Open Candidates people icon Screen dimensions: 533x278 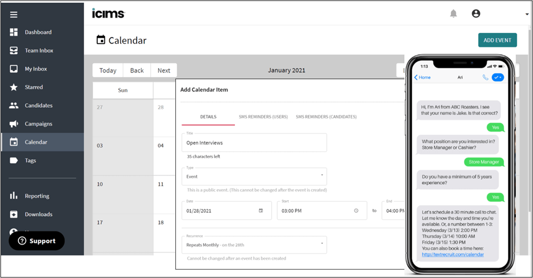coord(14,105)
